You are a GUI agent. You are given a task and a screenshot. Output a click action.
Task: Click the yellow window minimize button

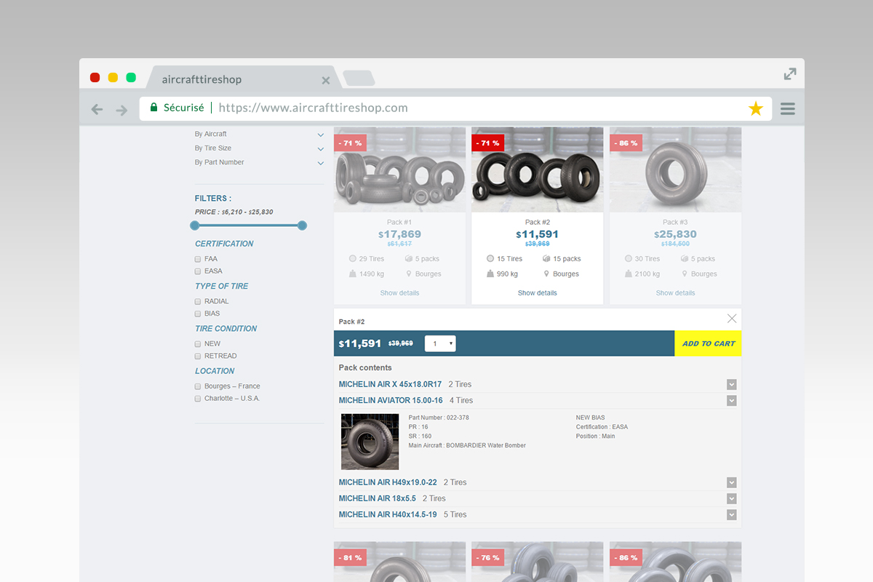pyautogui.click(x=113, y=78)
